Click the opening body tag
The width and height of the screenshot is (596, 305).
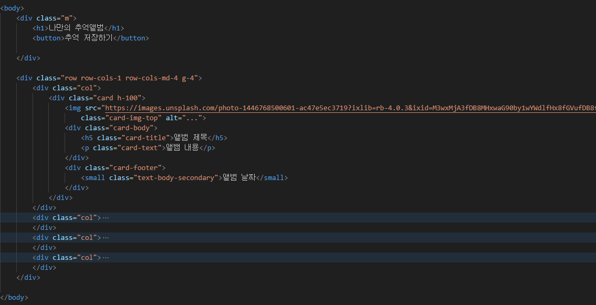(x=12, y=8)
